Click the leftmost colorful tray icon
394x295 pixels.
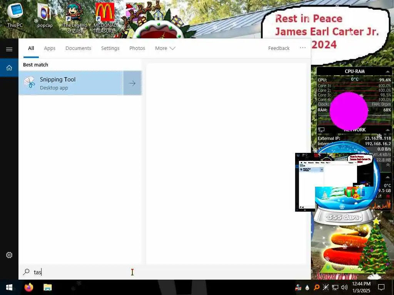coord(298,287)
